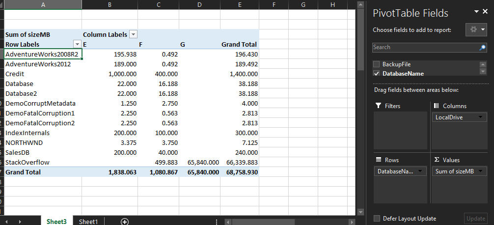The height and width of the screenshot is (225, 494).
Task: Select cell with value 499.883
Action: click(x=159, y=162)
